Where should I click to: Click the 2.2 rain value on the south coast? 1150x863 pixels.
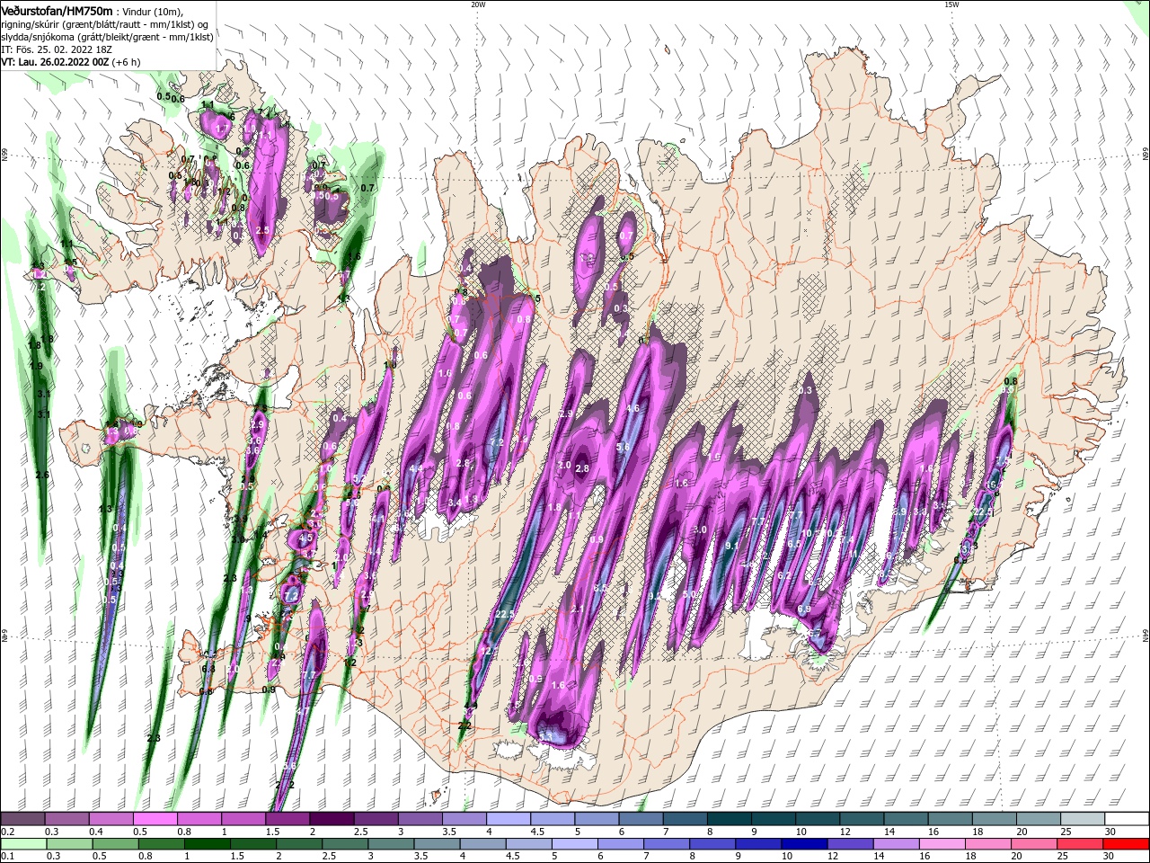(464, 725)
